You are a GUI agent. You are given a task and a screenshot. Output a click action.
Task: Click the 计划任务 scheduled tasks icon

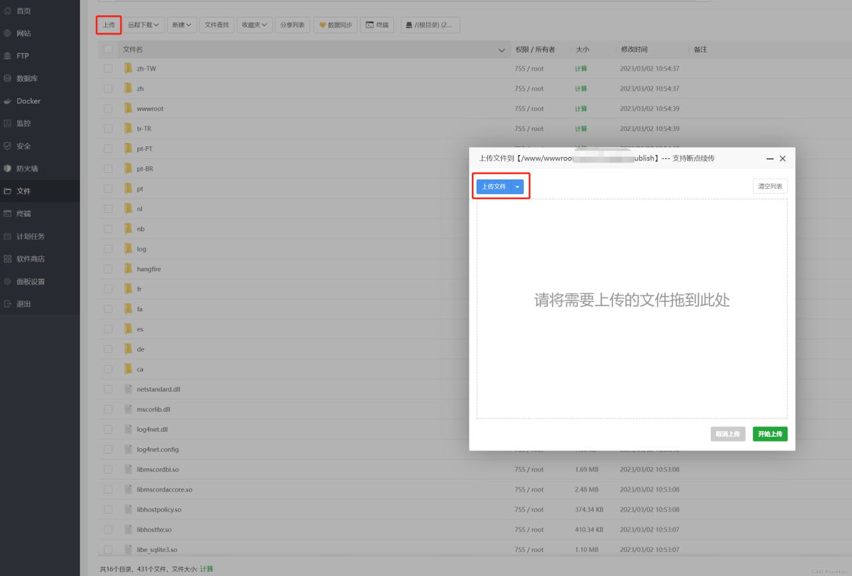7,236
